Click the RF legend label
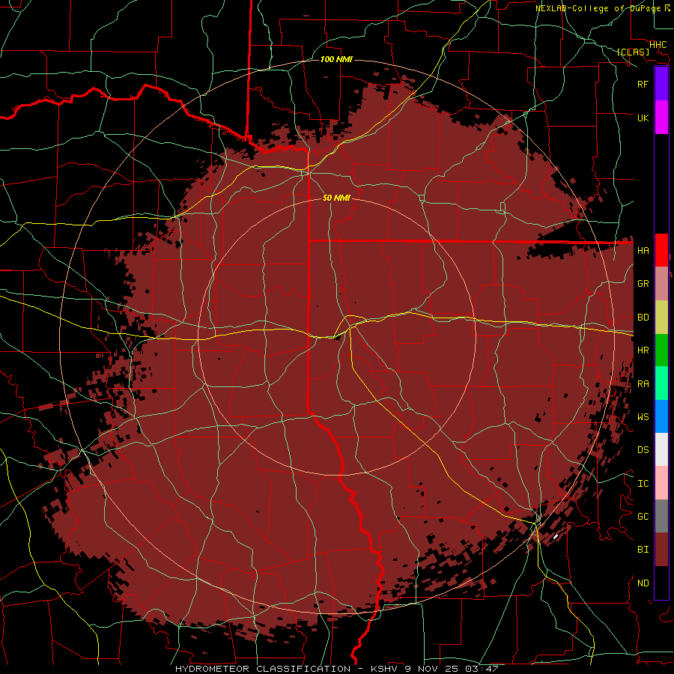Image resolution: width=674 pixels, height=674 pixels. 643,84
